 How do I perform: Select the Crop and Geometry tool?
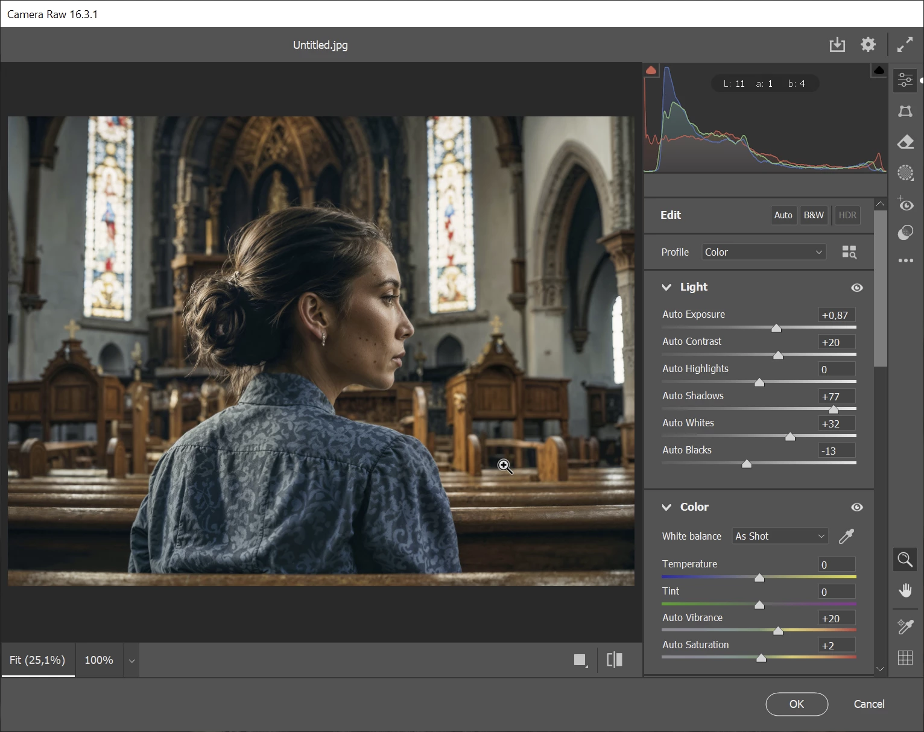click(905, 112)
